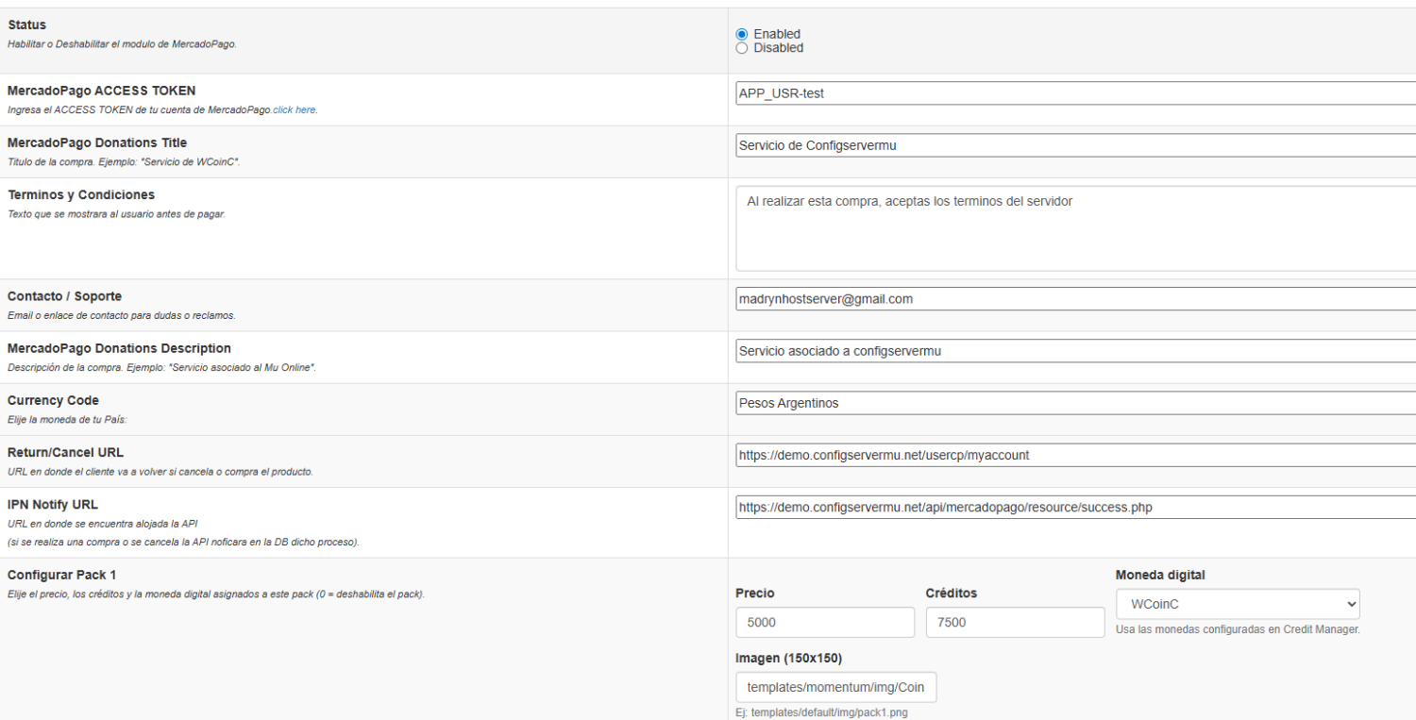The width and height of the screenshot is (1416, 720).
Task: Click the Créditos field showing 7500
Action: coord(1014,623)
